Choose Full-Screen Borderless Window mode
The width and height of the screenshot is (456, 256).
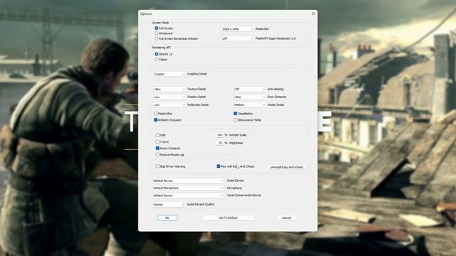[x=157, y=38]
